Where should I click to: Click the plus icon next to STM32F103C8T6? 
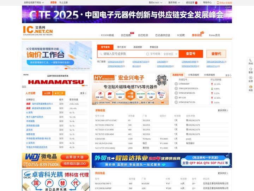coord(123,62)
